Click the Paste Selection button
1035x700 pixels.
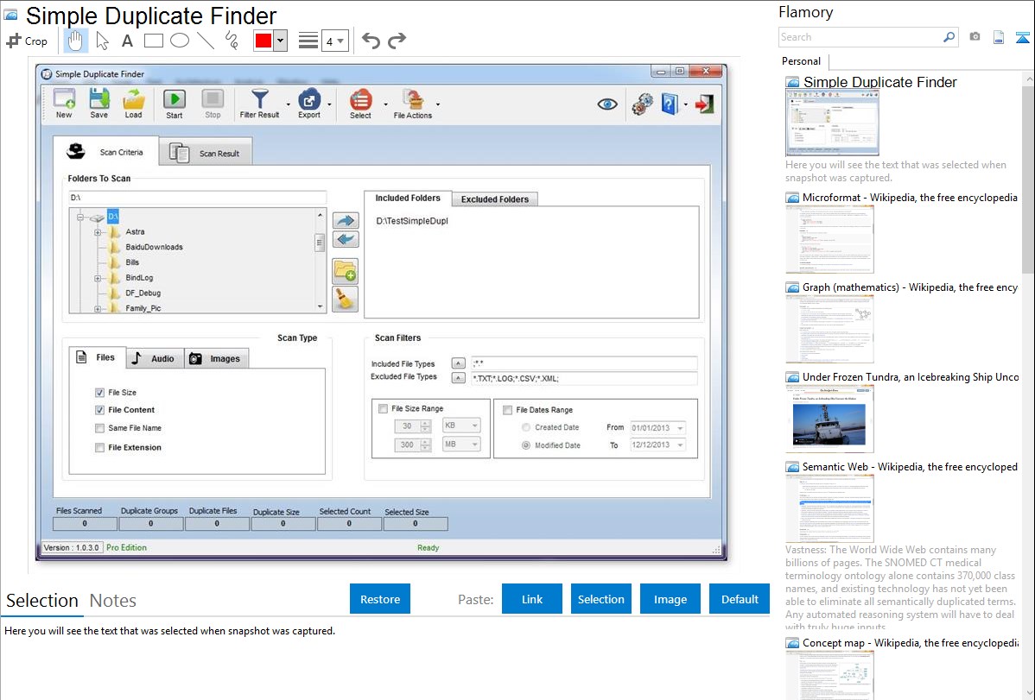click(x=600, y=599)
